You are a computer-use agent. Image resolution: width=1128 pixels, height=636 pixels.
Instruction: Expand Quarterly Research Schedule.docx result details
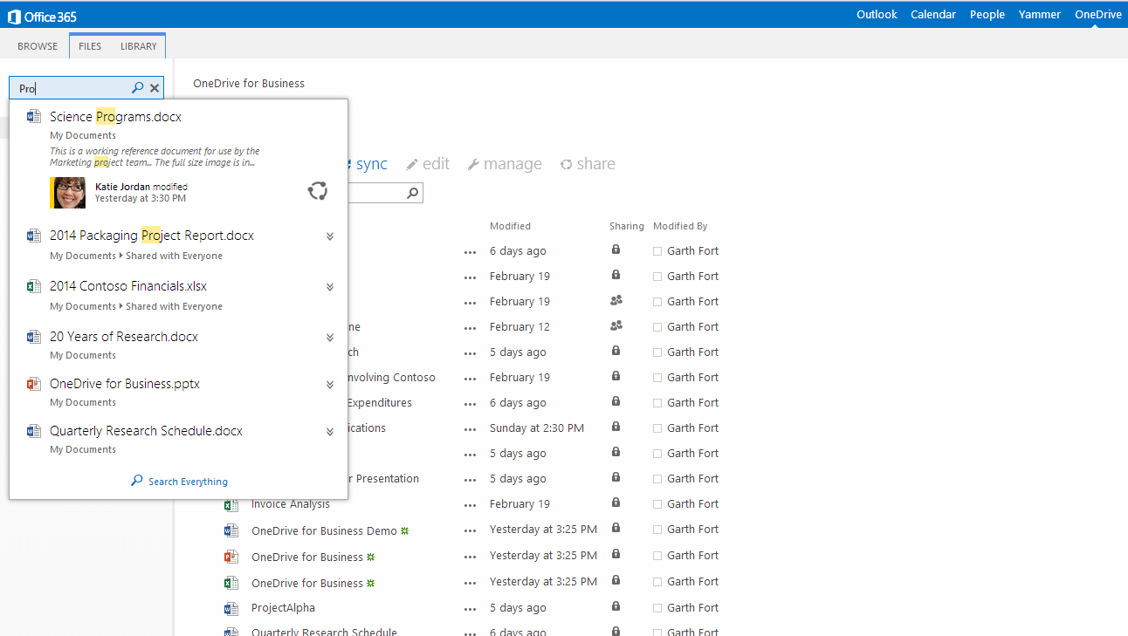pyautogui.click(x=330, y=432)
